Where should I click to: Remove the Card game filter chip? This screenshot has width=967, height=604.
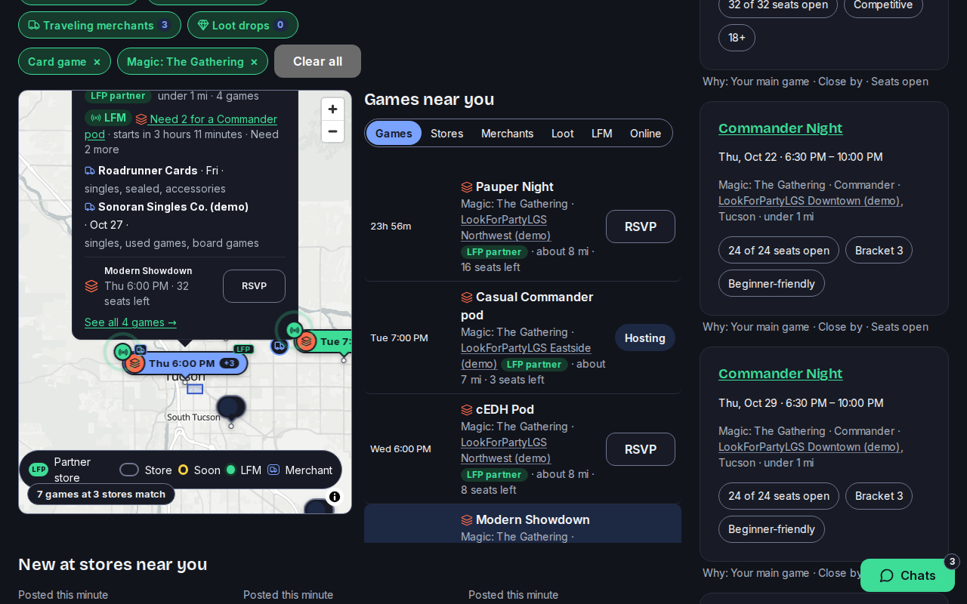pos(97,62)
